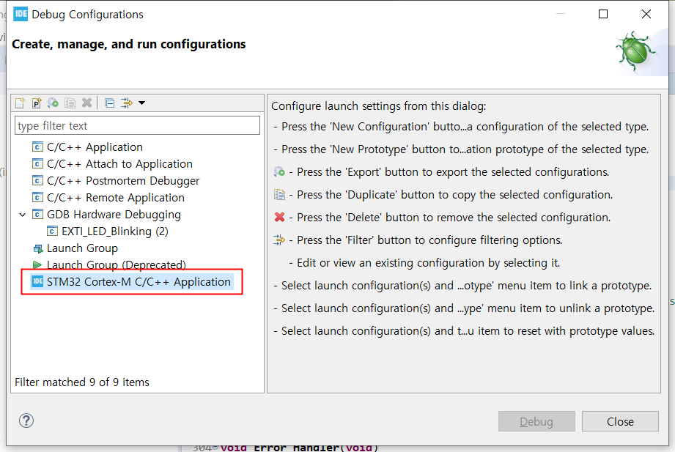This screenshot has width=675, height=452.
Task: Maximize the Debug Configurations dialog
Action: [603, 14]
